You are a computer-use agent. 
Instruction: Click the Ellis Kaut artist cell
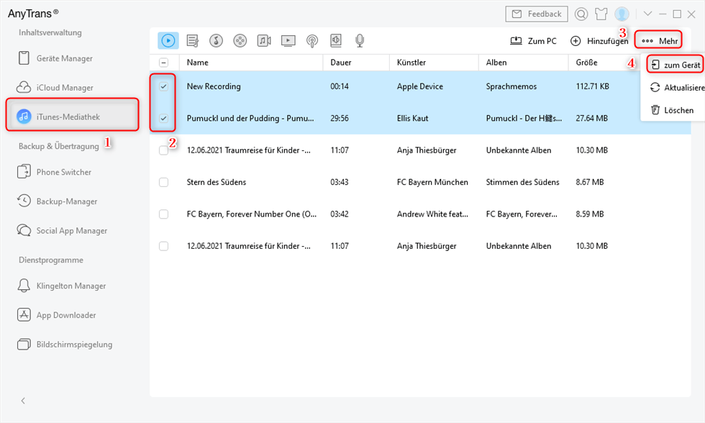[413, 118]
